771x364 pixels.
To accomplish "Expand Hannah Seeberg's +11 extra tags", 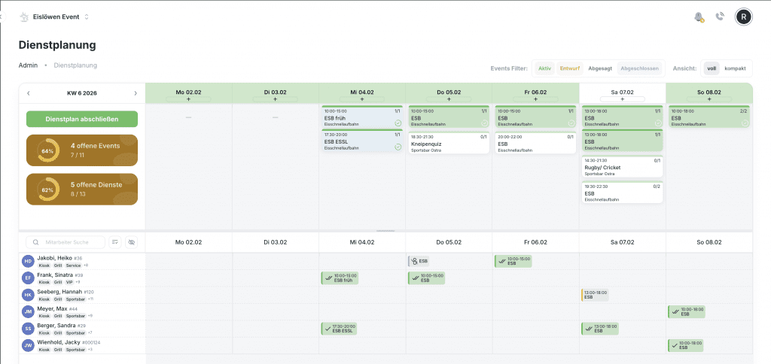I will pos(90,299).
